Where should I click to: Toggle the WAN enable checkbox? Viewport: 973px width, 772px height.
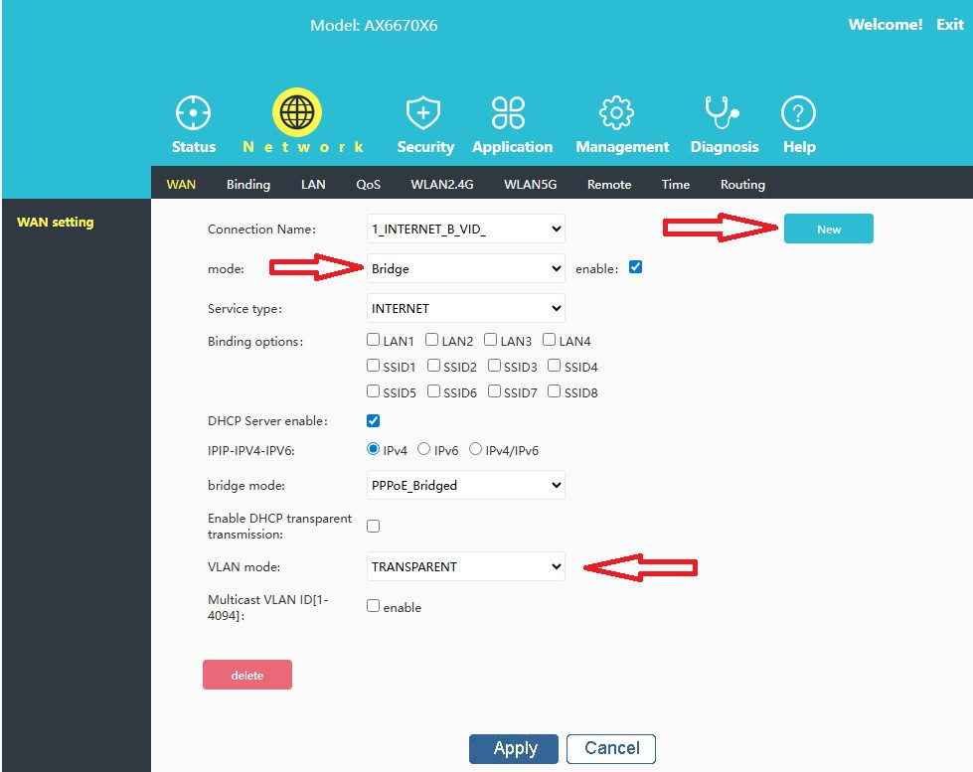pyautogui.click(x=636, y=267)
